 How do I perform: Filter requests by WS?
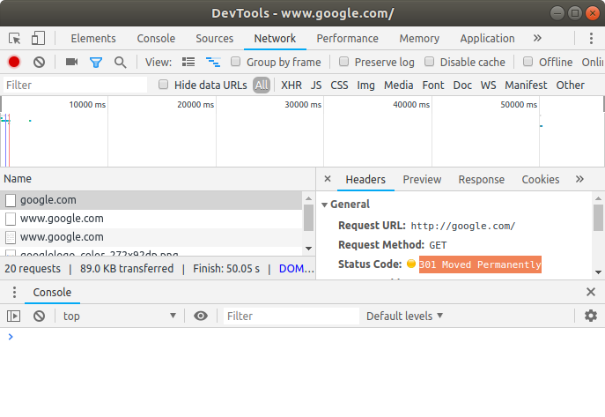[488, 85]
